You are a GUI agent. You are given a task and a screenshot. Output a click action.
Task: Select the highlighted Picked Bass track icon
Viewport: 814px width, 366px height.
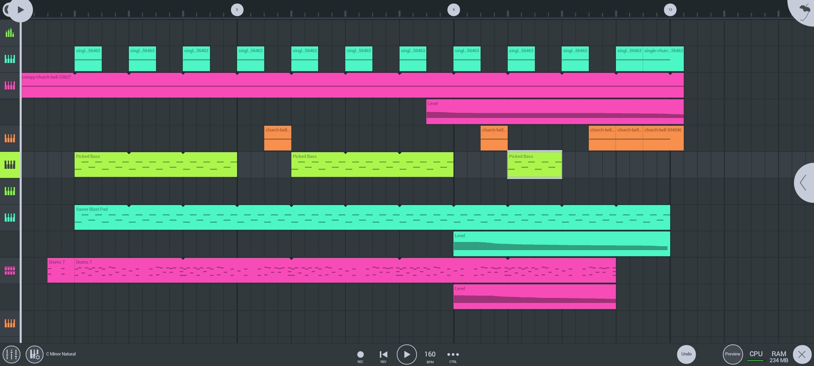pos(10,165)
